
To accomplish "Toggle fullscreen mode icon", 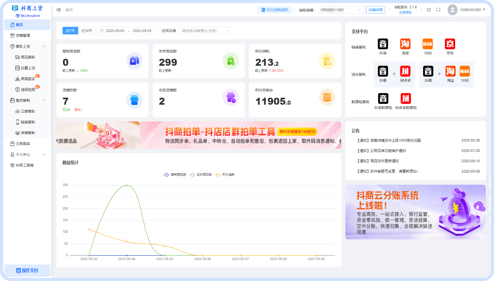I will 438,10.
